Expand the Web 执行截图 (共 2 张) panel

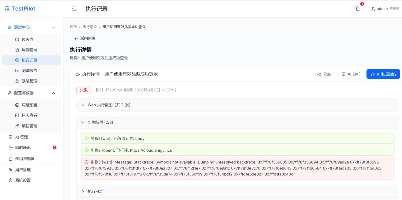coord(238,105)
